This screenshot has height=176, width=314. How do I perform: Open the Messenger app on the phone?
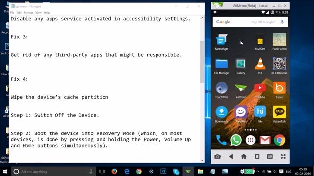tap(221, 42)
